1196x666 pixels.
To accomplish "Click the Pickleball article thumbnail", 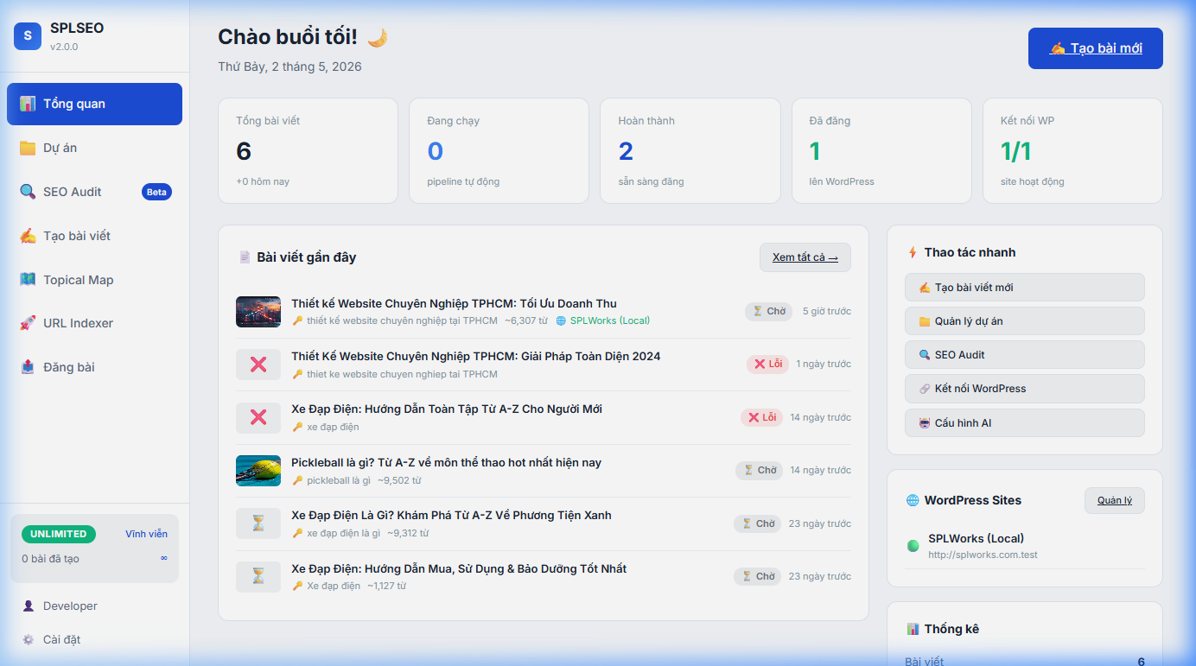I will click(x=258, y=471).
